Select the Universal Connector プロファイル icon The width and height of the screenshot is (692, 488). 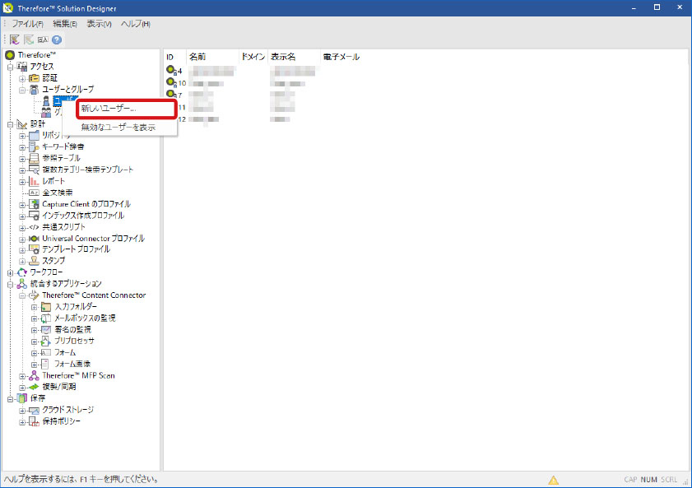click(34, 238)
